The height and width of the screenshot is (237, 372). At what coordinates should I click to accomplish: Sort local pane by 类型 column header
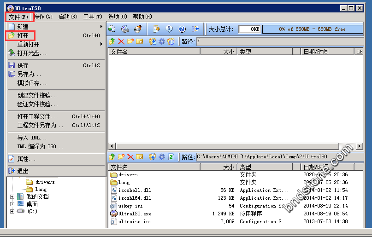[x=265, y=167]
